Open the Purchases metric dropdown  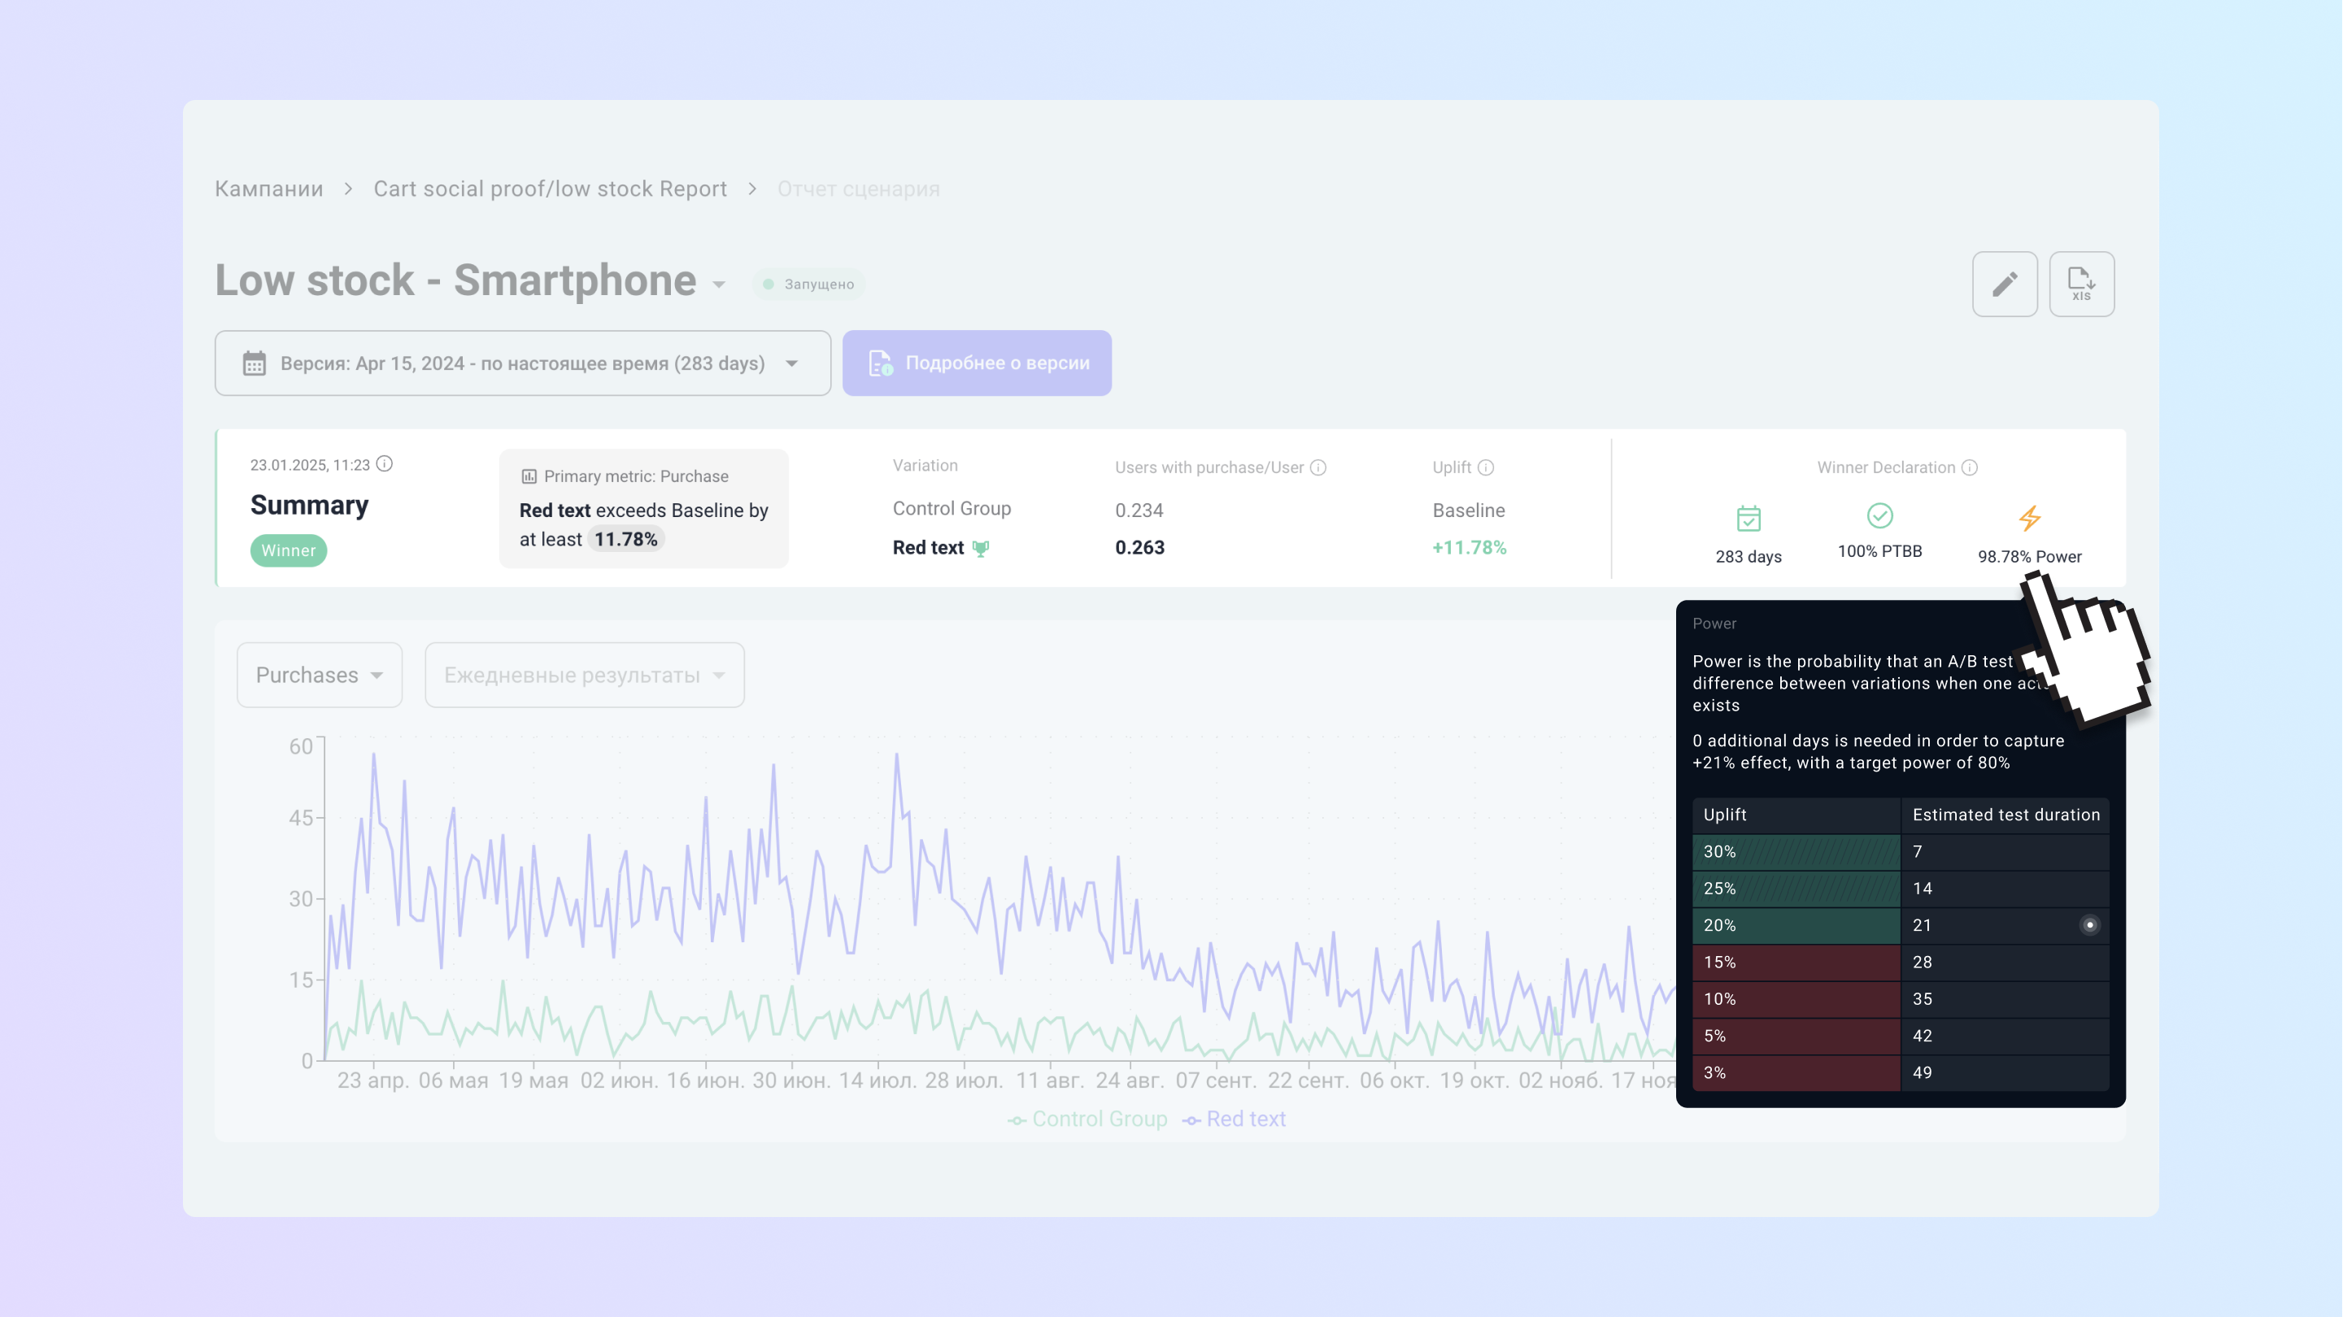coord(320,675)
